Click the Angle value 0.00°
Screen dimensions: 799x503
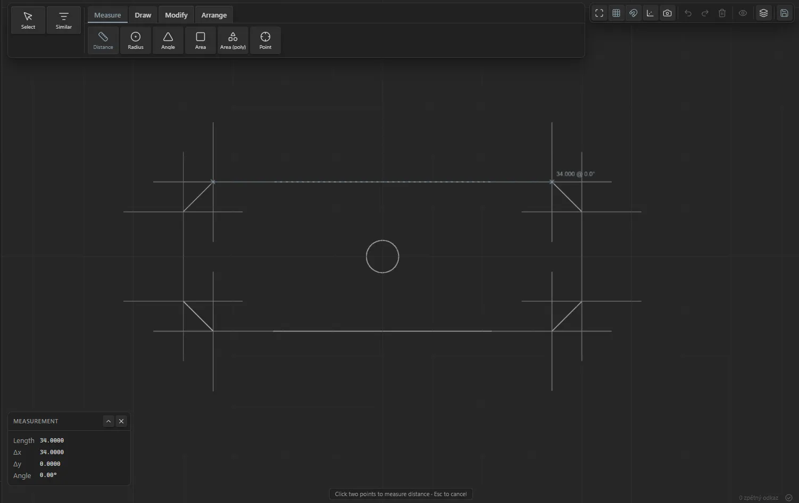pyautogui.click(x=48, y=475)
